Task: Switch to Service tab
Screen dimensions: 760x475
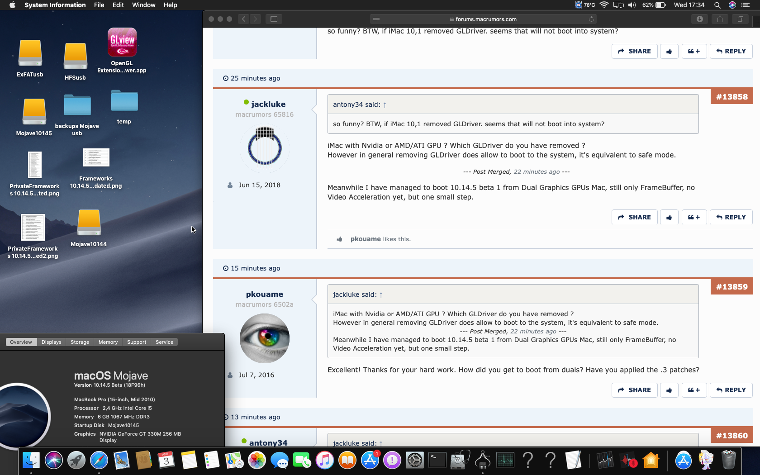Action: click(165, 342)
